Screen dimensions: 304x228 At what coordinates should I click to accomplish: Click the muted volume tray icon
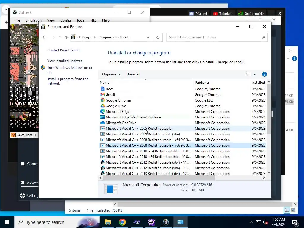[265, 222]
